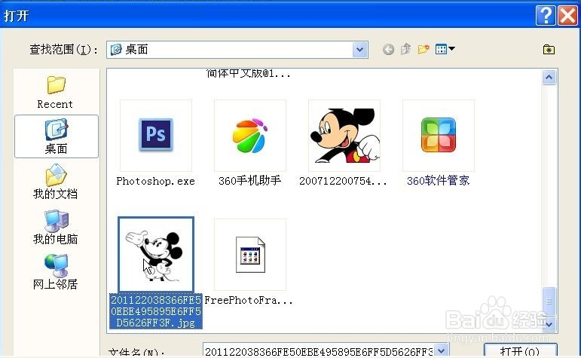Select the color Mickey Mouse image thumbnail

tap(344, 135)
